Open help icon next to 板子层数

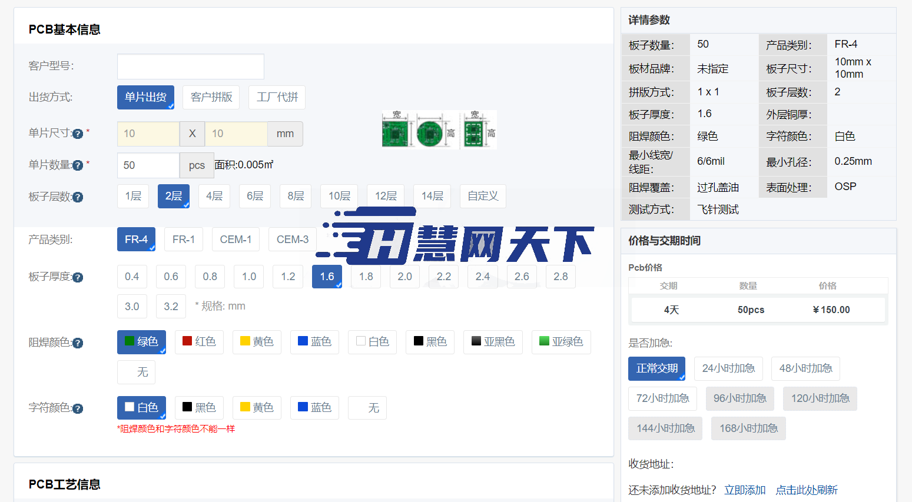point(78,197)
